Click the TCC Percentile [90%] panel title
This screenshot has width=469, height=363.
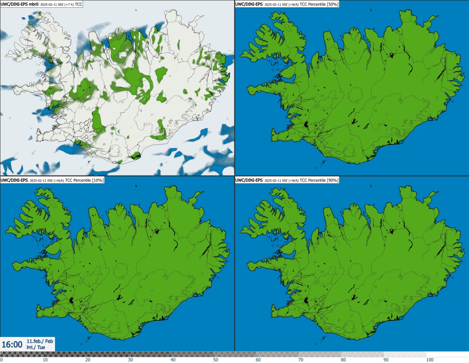(287, 180)
